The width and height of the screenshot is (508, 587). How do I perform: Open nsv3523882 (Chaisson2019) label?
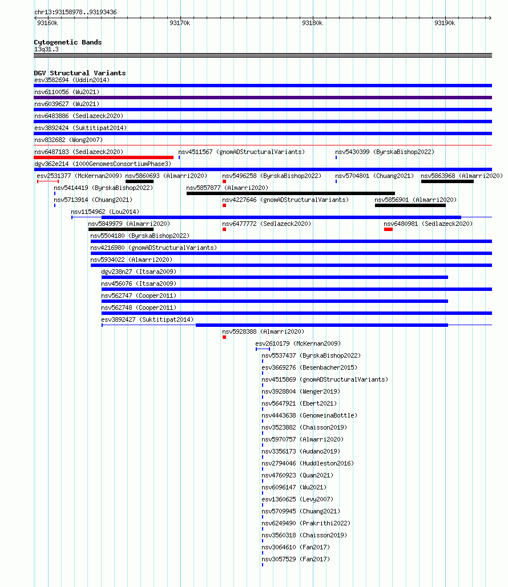[x=304, y=427]
